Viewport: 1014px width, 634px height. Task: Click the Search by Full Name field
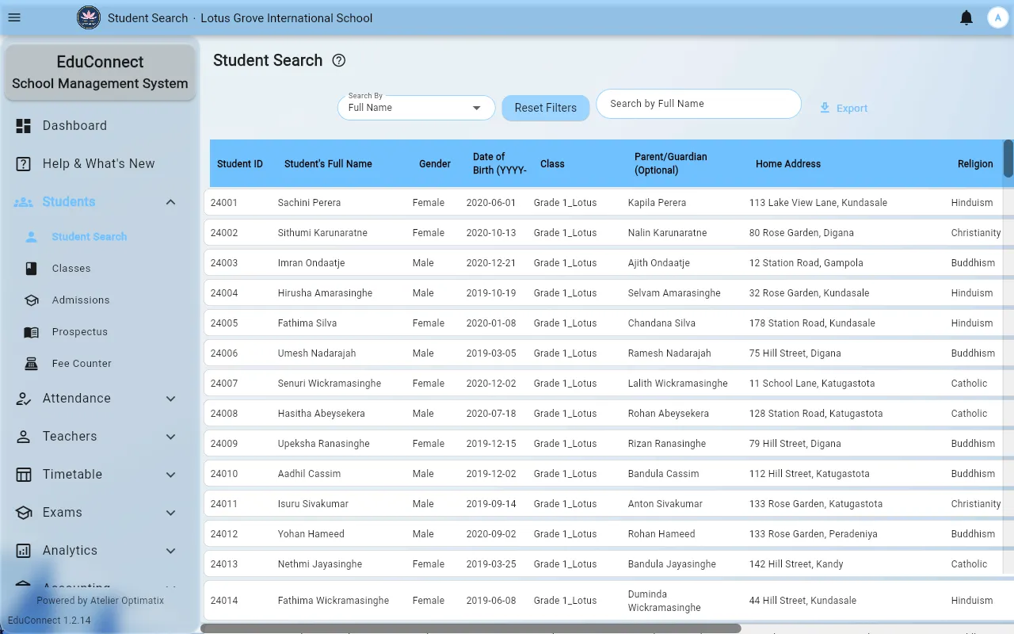699,104
